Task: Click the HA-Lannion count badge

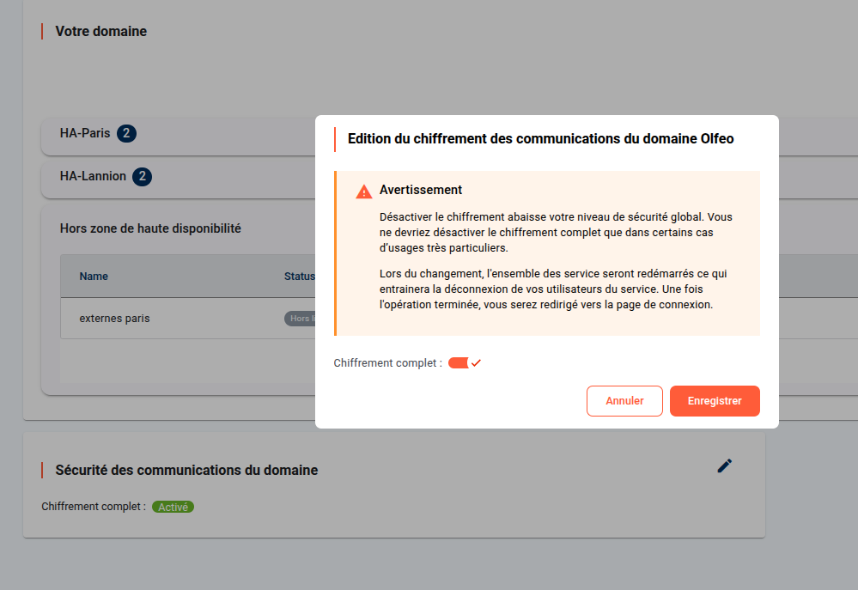Action: tap(143, 176)
